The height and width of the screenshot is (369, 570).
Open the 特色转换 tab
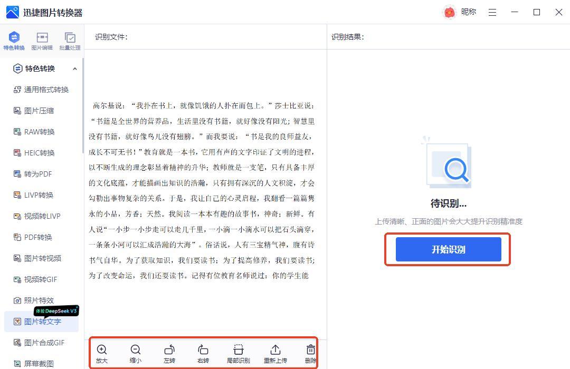pyautogui.click(x=14, y=41)
